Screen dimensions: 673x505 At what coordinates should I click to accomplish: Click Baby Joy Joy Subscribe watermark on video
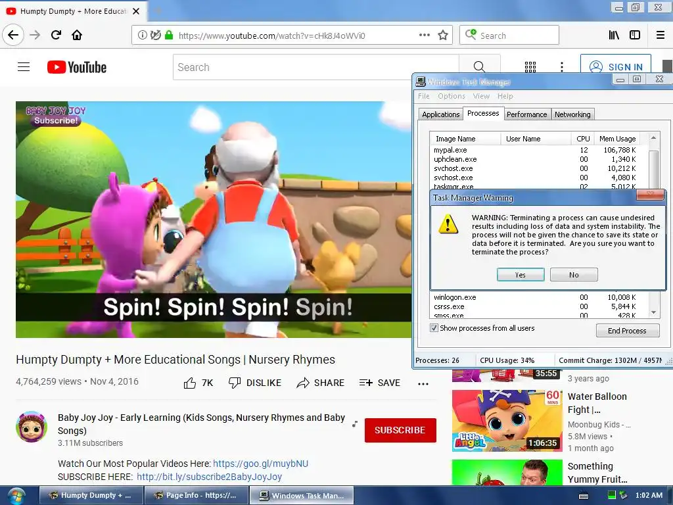click(x=56, y=116)
